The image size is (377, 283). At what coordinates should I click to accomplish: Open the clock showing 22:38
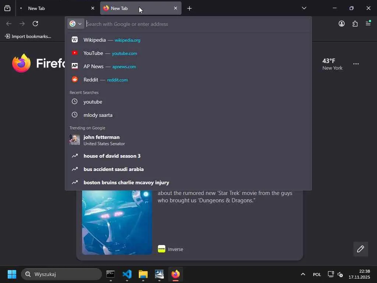tap(359, 274)
